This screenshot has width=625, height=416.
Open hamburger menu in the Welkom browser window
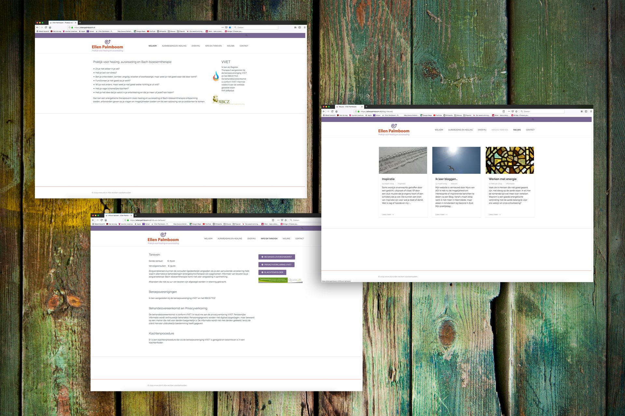click(x=305, y=28)
